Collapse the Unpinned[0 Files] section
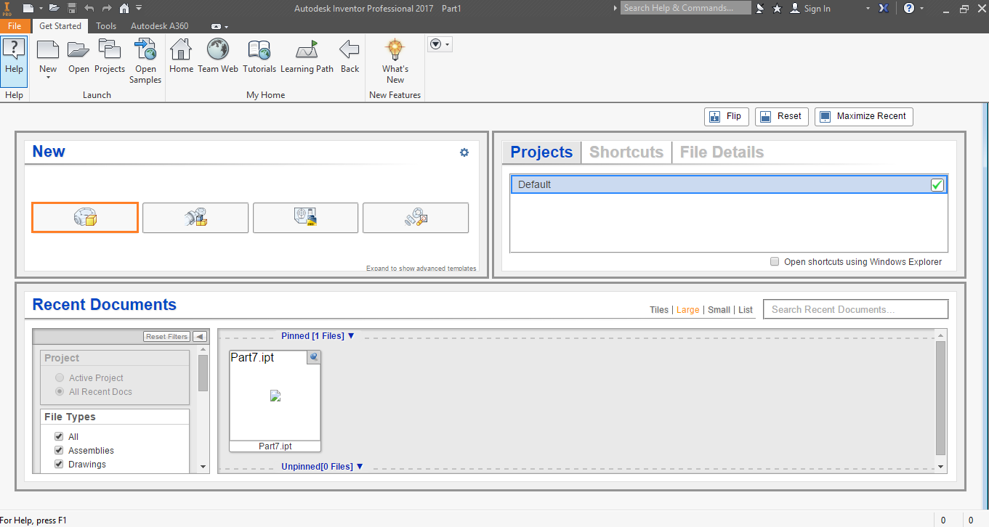The height and width of the screenshot is (527, 989). [360, 467]
